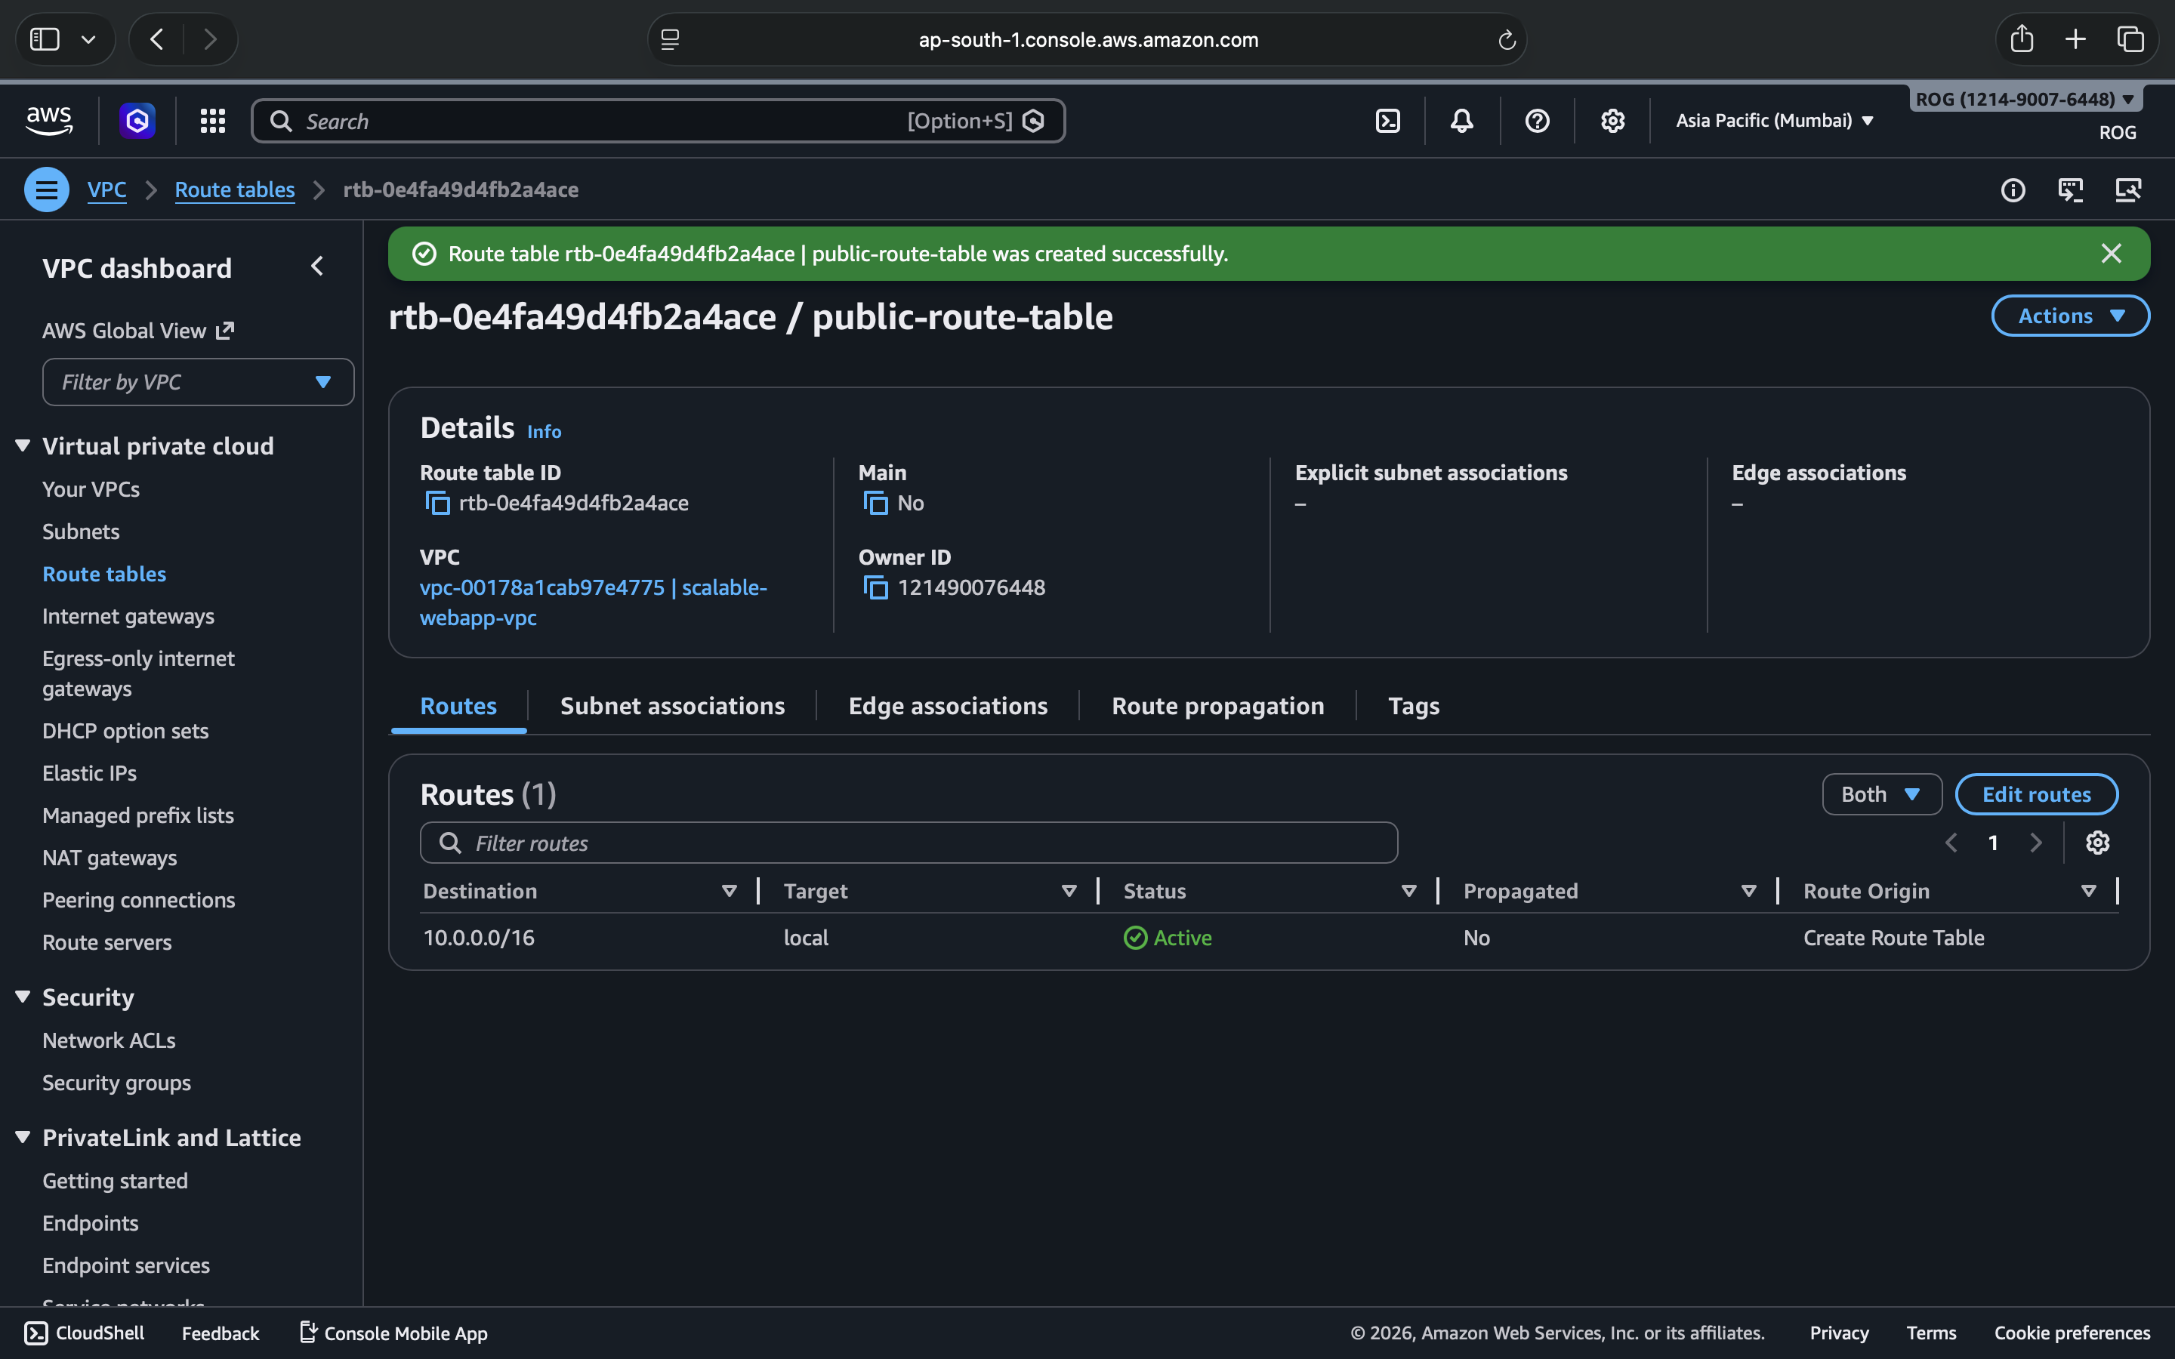Collapse the Virtual private cloud section
The height and width of the screenshot is (1359, 2175).
(23, 445)
